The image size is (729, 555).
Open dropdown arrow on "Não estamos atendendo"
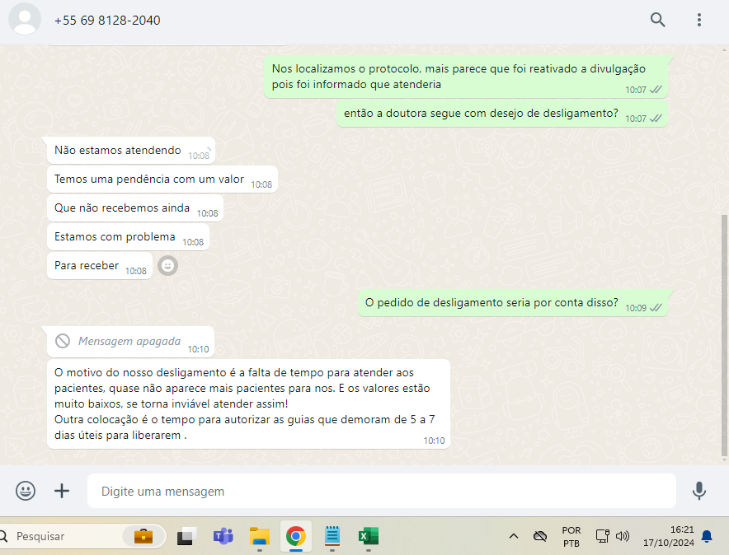pos(209,149)
